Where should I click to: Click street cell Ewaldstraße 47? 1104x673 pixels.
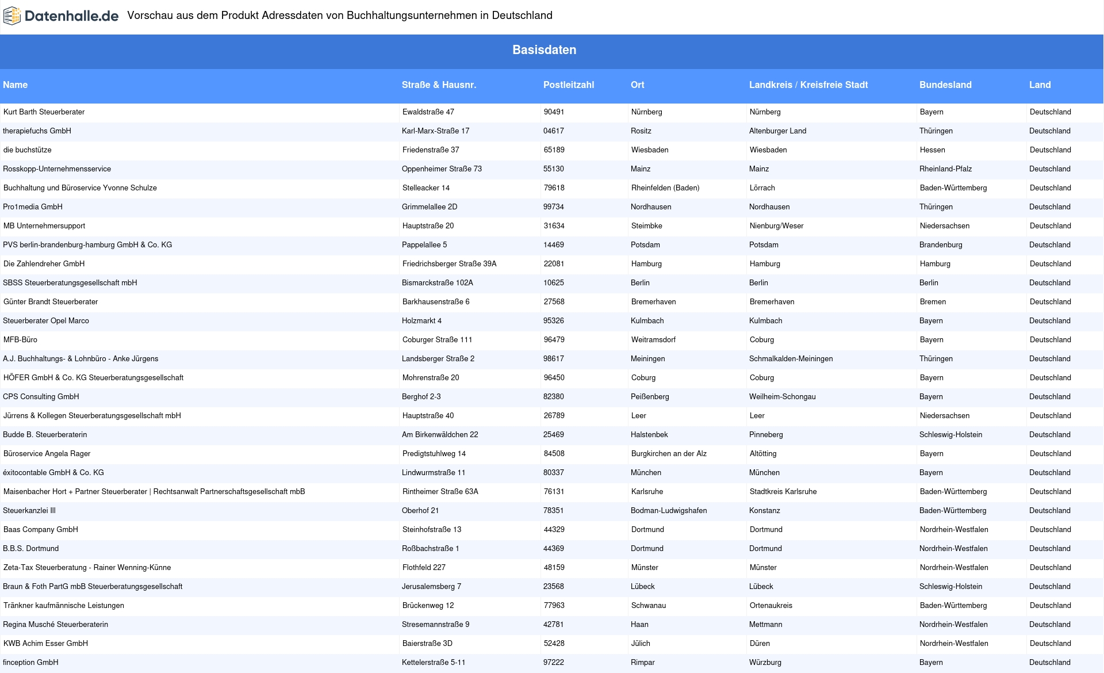428,112
